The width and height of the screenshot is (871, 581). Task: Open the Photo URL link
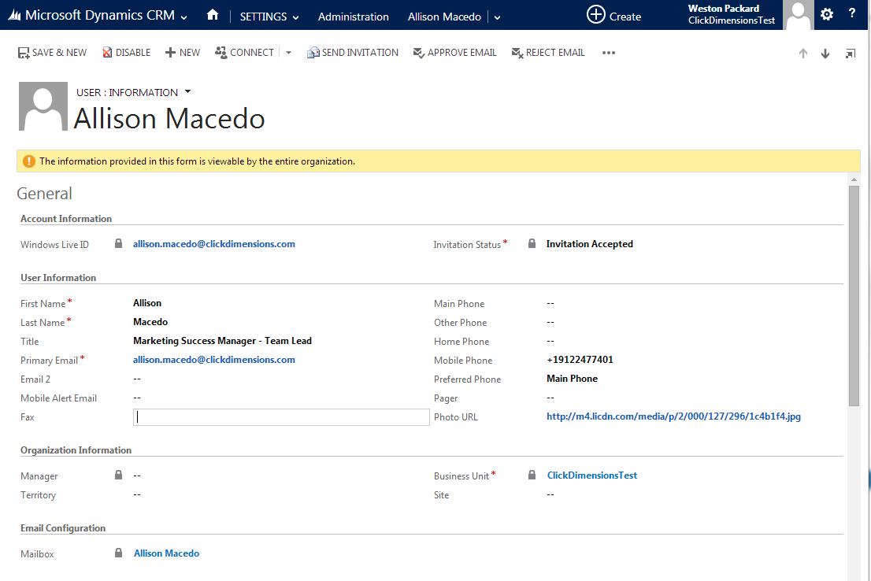click(x=673, y=416)
